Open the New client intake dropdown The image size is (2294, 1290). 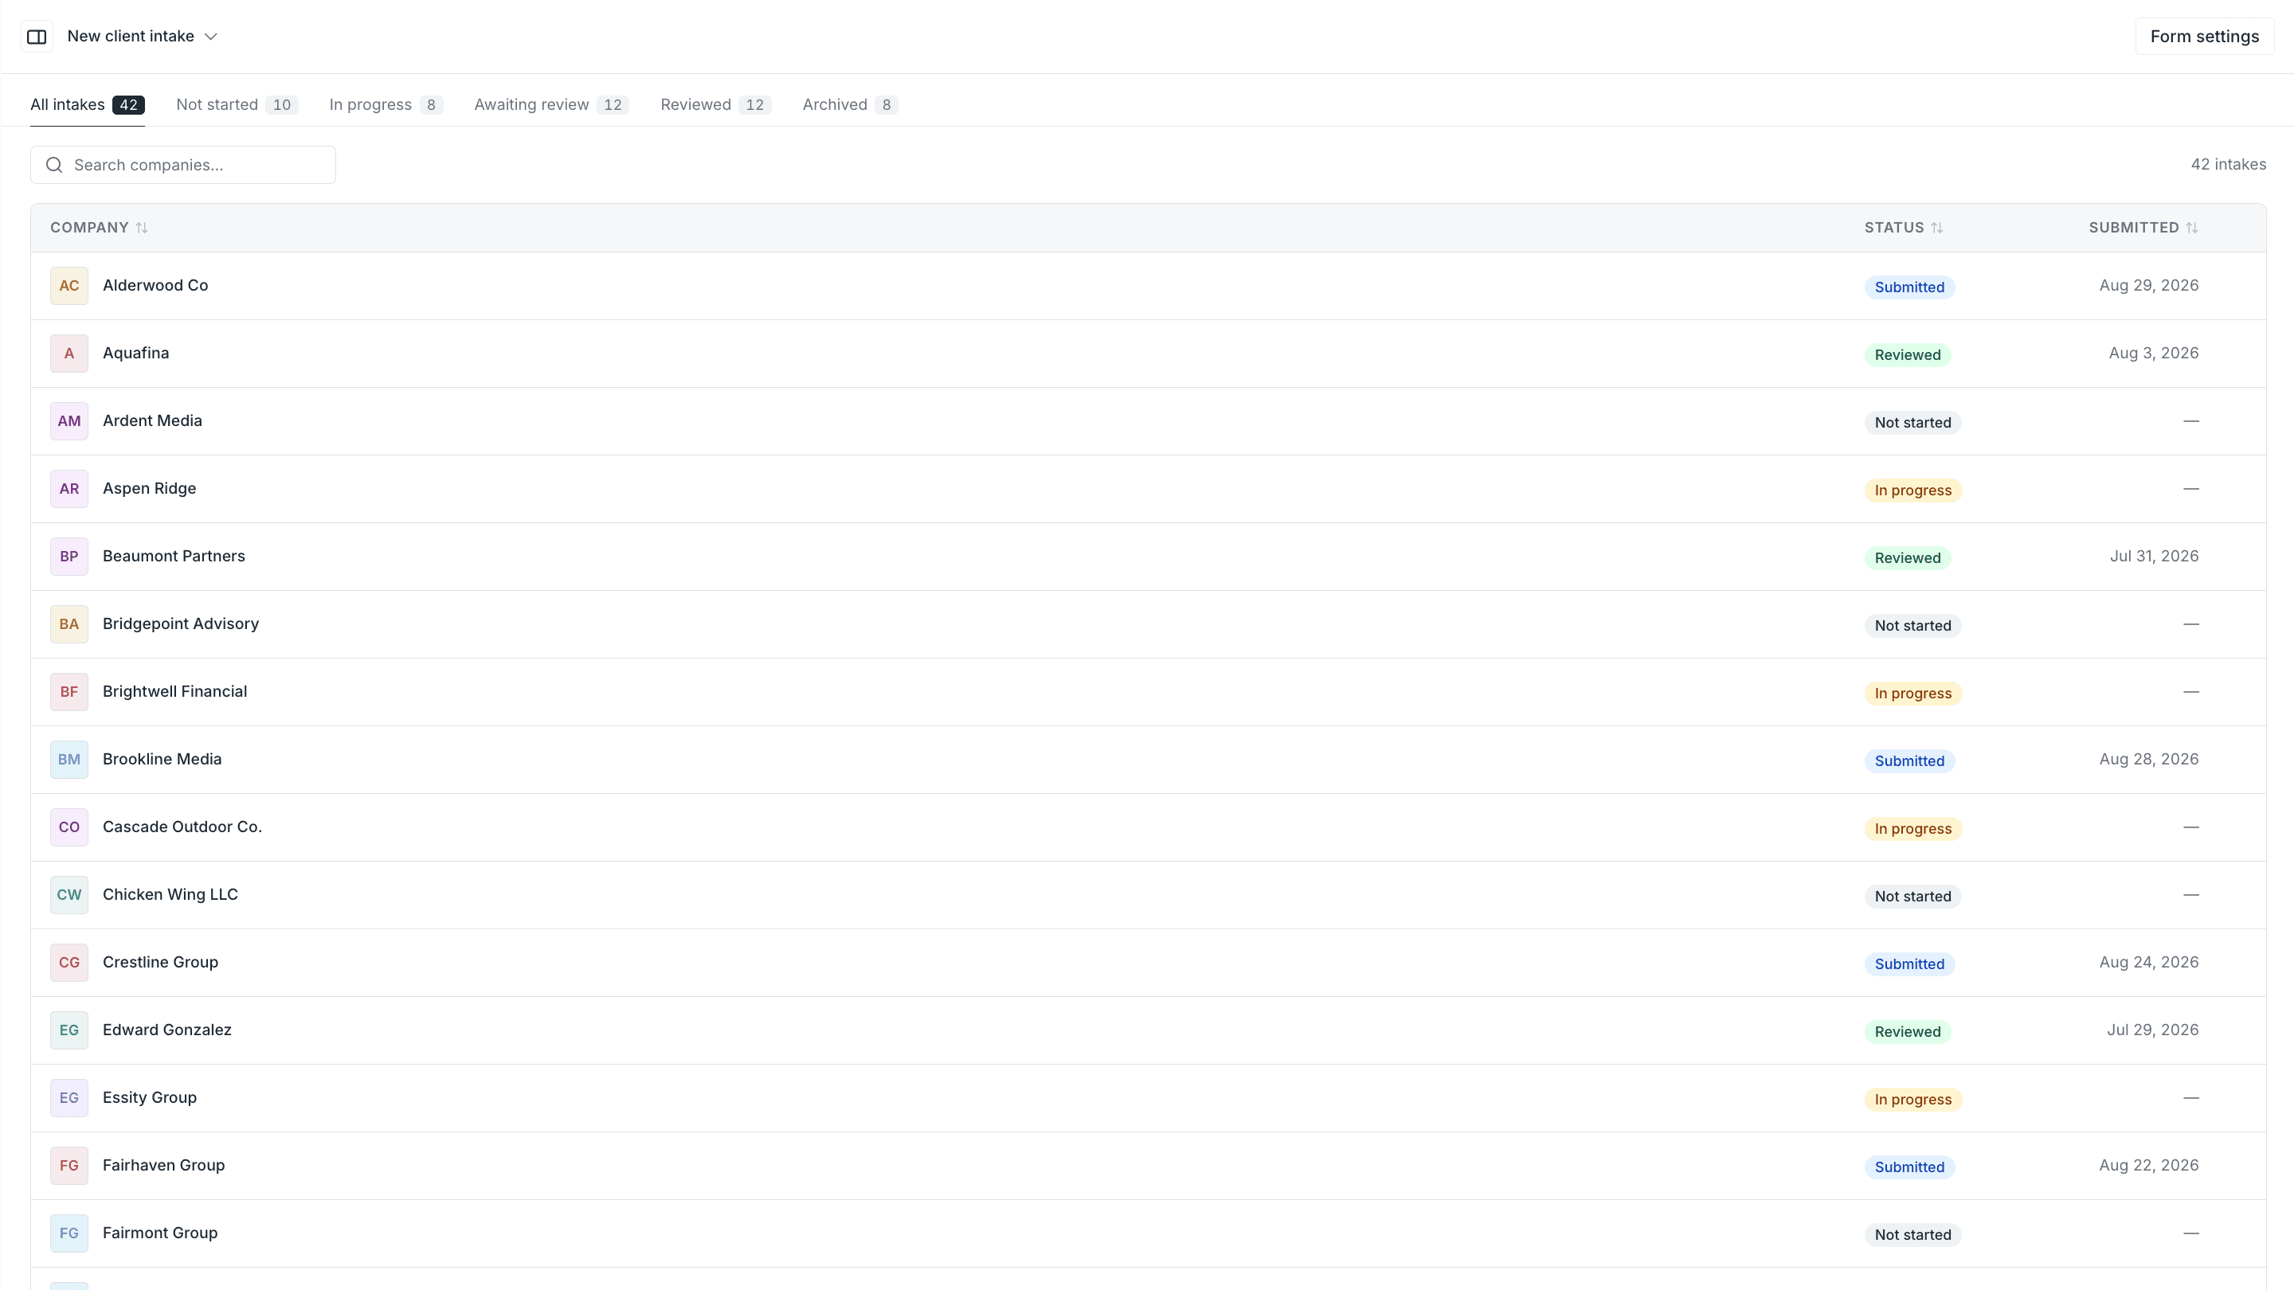pyautogui.click(x=143, y=37)
